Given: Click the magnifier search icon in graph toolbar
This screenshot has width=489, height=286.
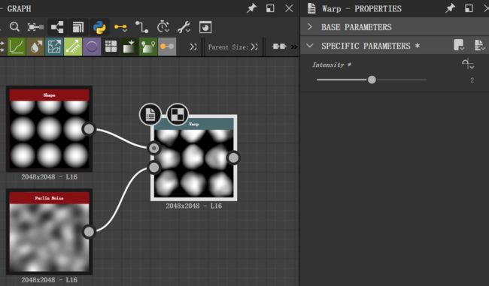Looking at the screenshot, I should [x=14, y=27].
